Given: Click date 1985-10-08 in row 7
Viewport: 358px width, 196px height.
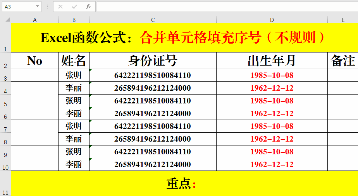Looking at the screenshot, I should [x=272, y=126].
